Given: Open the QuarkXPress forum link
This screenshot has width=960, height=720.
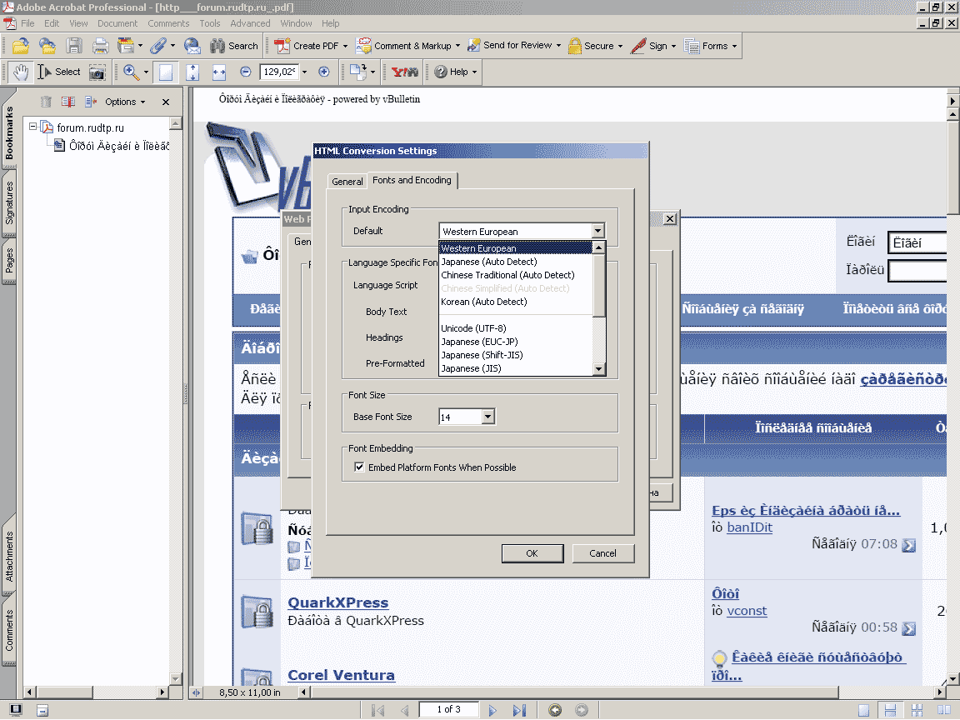Looking at the screenshot, I should (338, 602).
